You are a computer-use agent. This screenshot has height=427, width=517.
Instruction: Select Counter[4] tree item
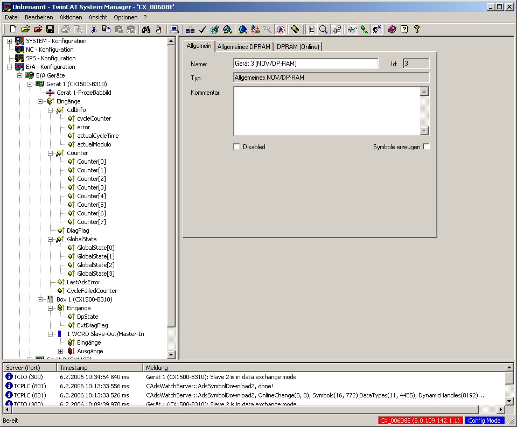[x=92, y=196]
